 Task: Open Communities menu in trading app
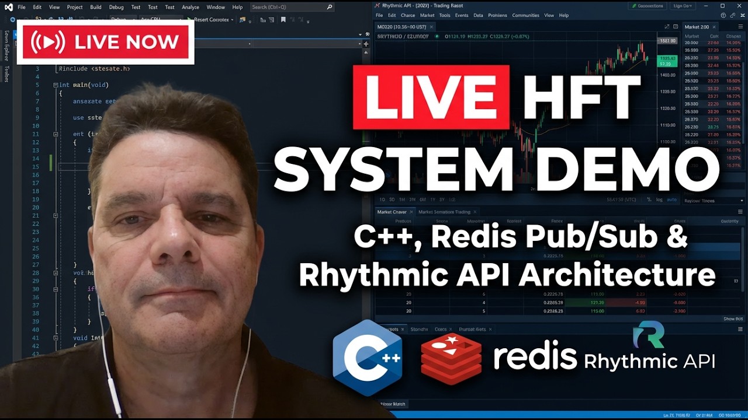click(x=526, y=15)
